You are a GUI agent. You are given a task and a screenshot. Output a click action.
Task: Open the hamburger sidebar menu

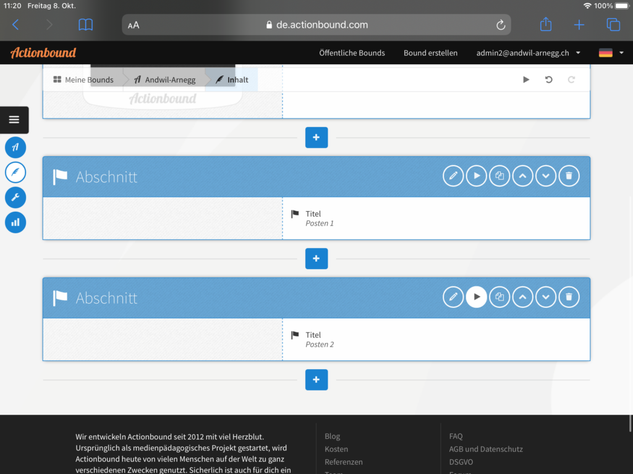pos(14,120)
